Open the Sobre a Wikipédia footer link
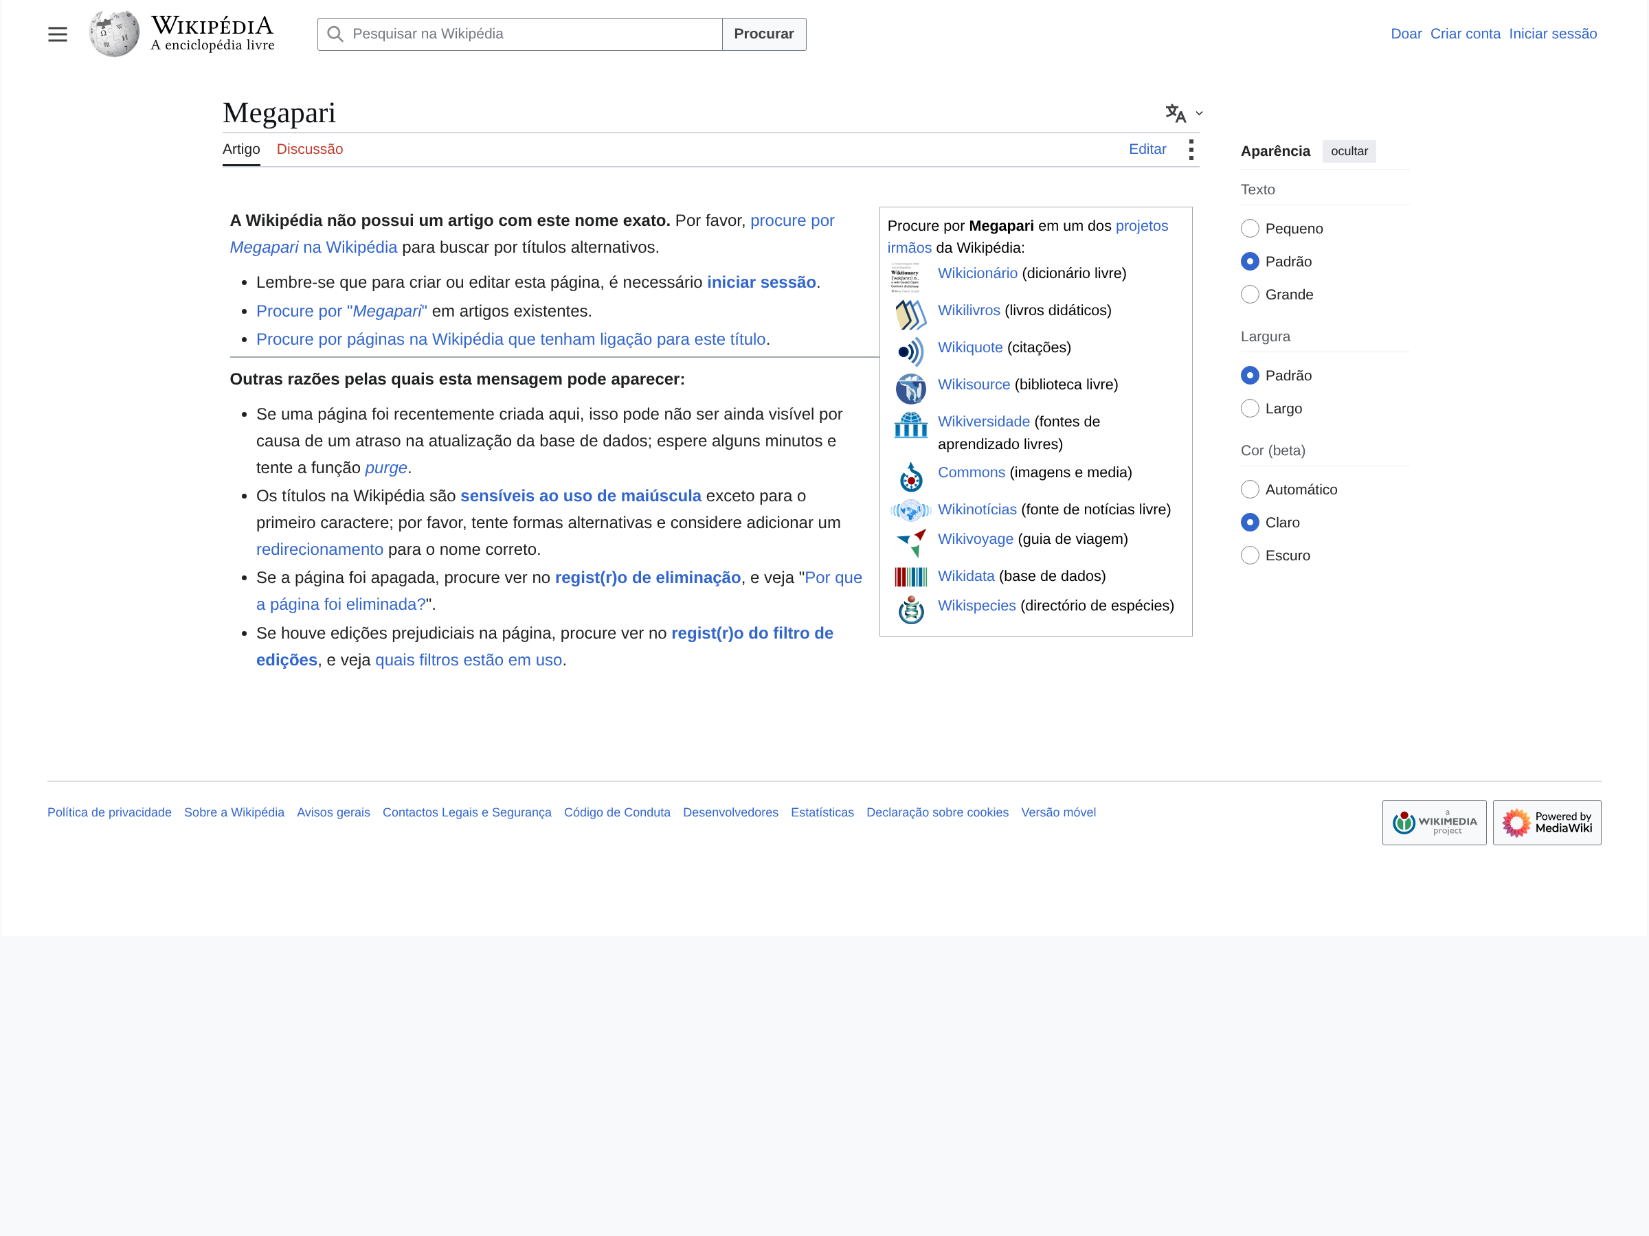 [x=234, y=812]
